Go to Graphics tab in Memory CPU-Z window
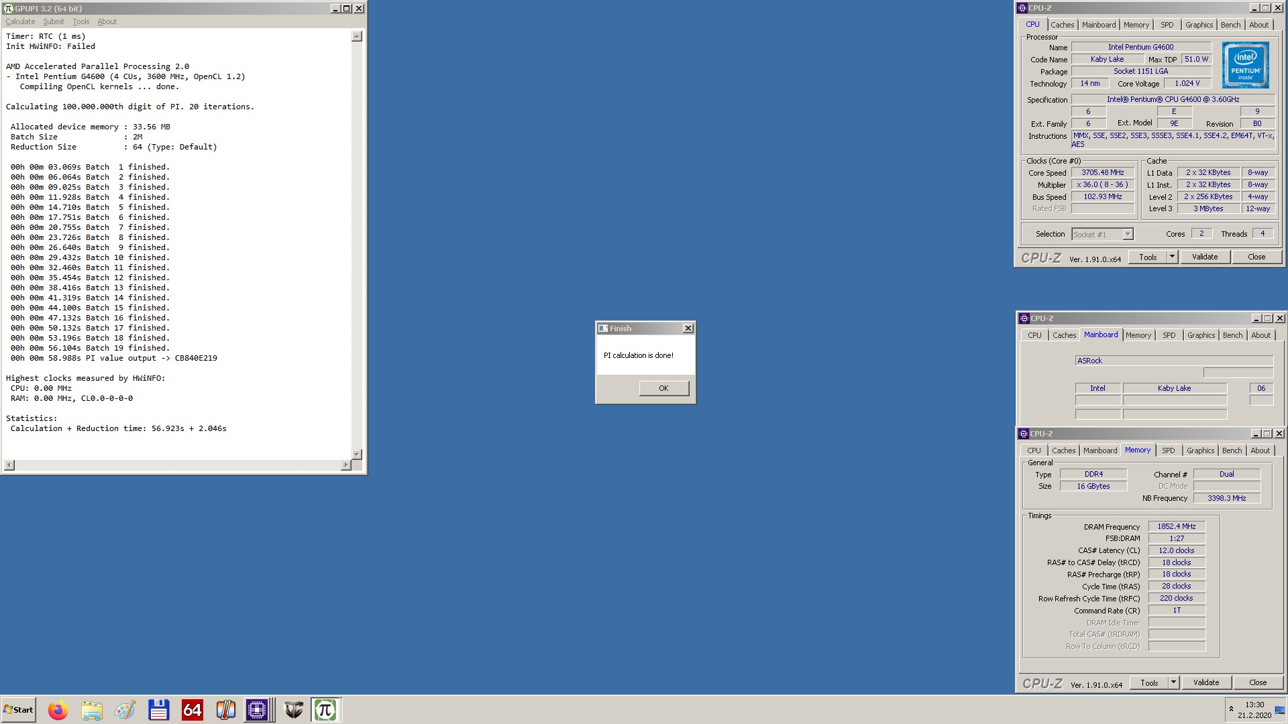Viewport: 1288px width, 724px height. tap(1200, 450)
